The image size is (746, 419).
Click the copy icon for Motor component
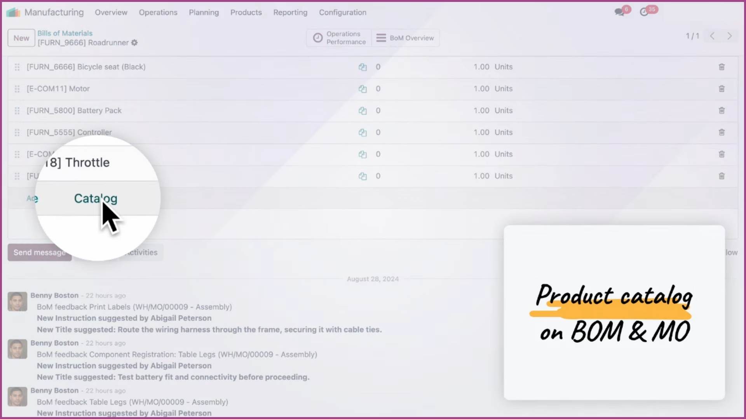[362, 88]
